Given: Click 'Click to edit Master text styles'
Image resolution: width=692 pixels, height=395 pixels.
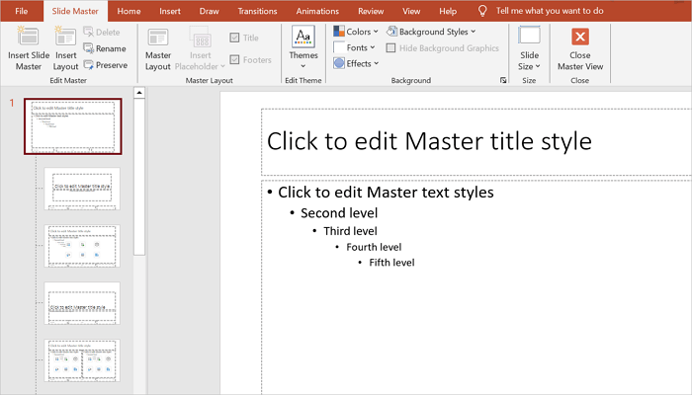Looking at the screenshot, I should click(x=386, y=193).
